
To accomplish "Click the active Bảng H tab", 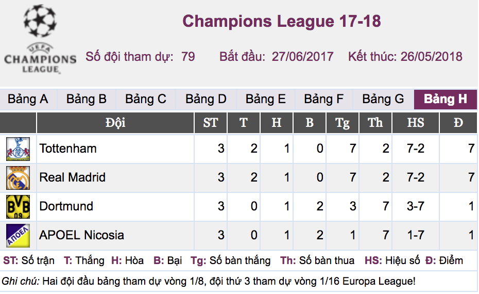I will 446,99.
